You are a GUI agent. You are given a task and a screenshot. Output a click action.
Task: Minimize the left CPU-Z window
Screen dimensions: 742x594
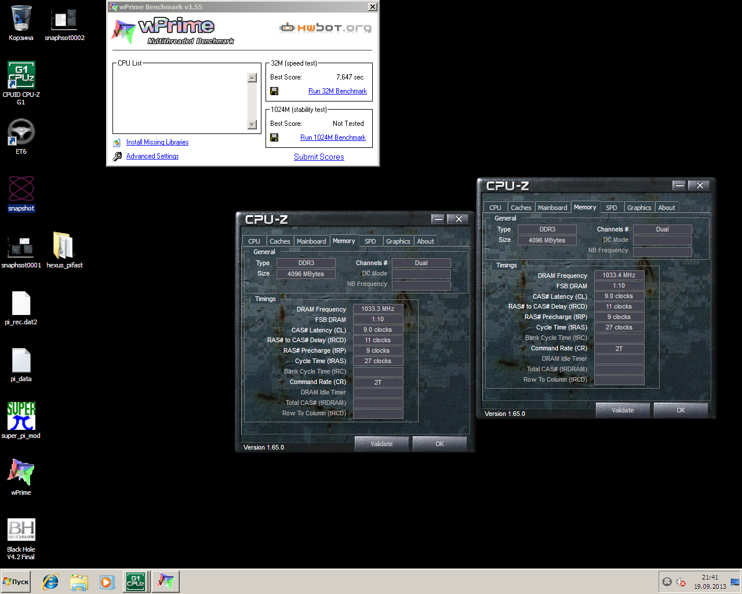pos(438,219)
